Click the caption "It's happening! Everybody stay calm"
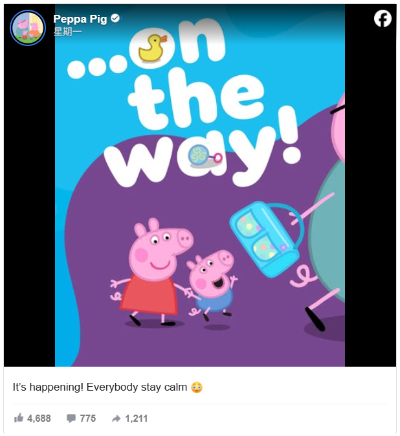The image size is (400, 436). [x=100, y=387]
